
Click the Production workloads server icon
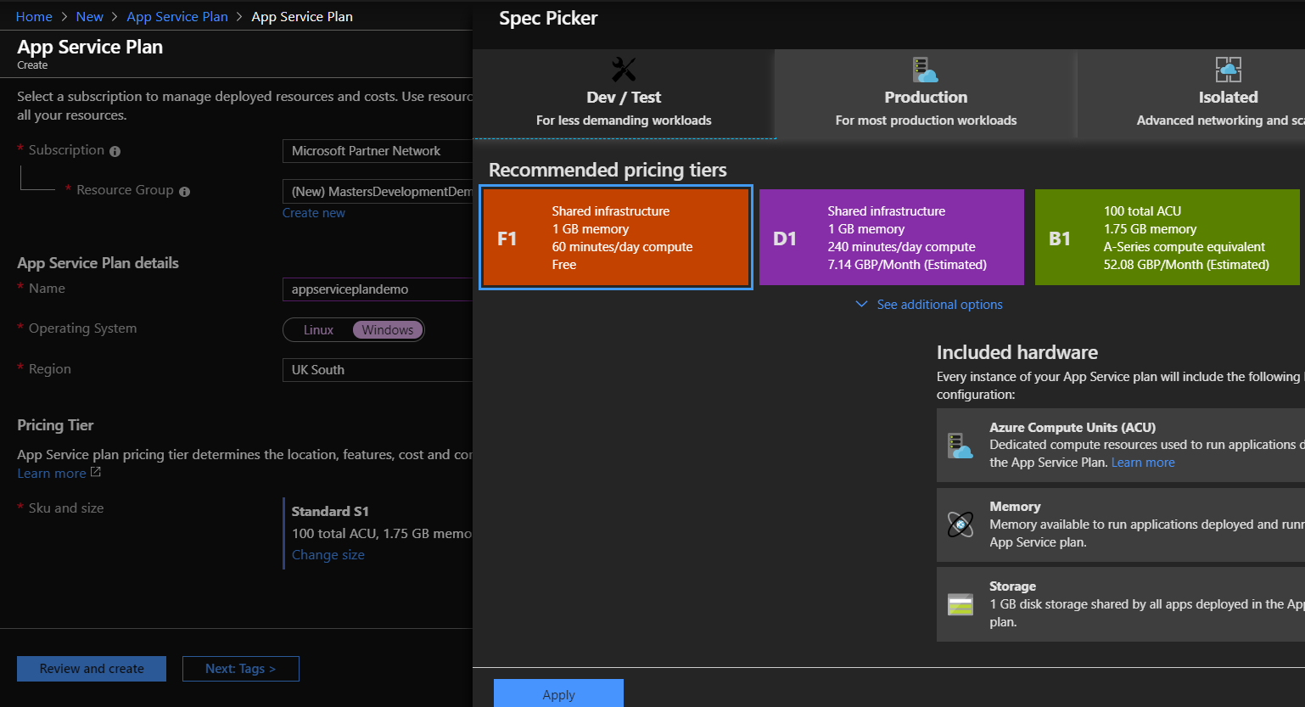point(925,68)
